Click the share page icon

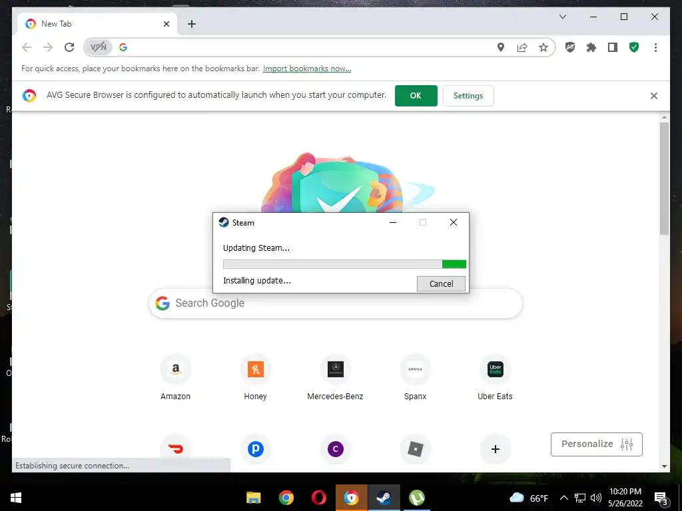point(522,47)
